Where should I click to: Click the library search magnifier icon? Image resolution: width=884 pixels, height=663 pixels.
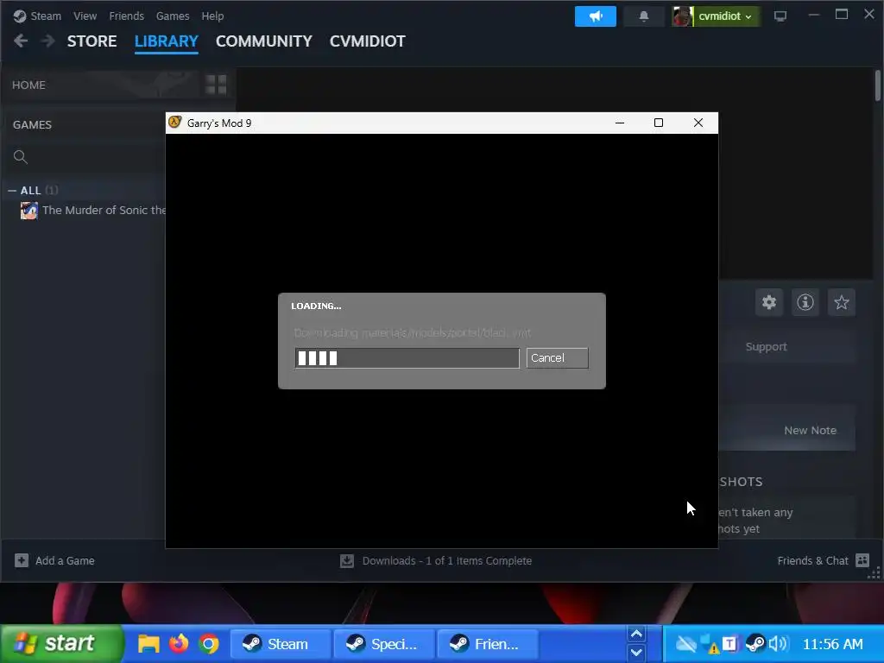[x=21, y=157]
